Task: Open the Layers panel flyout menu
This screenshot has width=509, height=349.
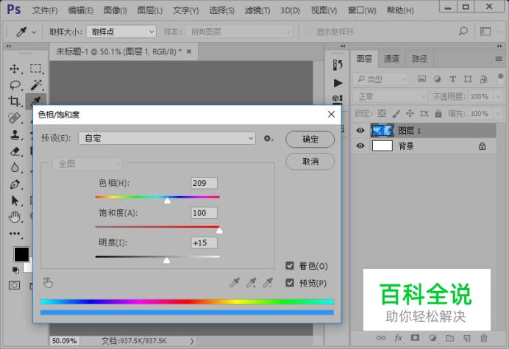Action: tap(499, 59)
